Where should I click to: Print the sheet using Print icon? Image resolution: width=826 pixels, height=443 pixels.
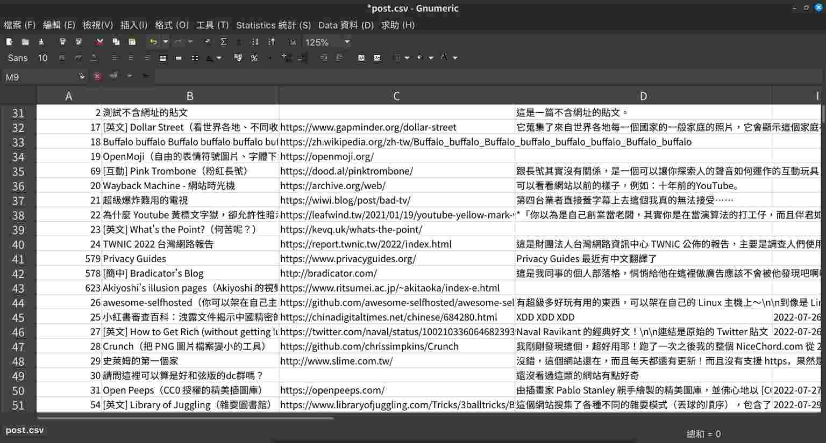pos(62,42)
